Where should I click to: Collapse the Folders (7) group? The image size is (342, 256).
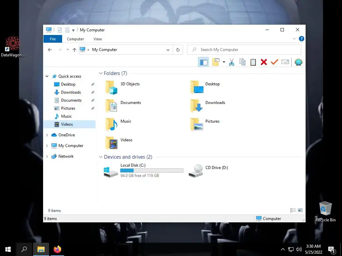101,73
